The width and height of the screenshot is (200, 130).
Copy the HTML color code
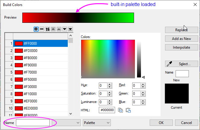(120, 110)
